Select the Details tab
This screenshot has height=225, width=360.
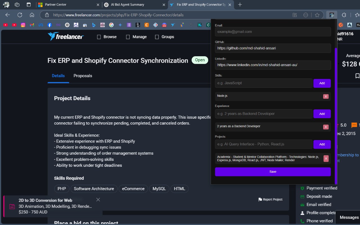coord(58,76)
